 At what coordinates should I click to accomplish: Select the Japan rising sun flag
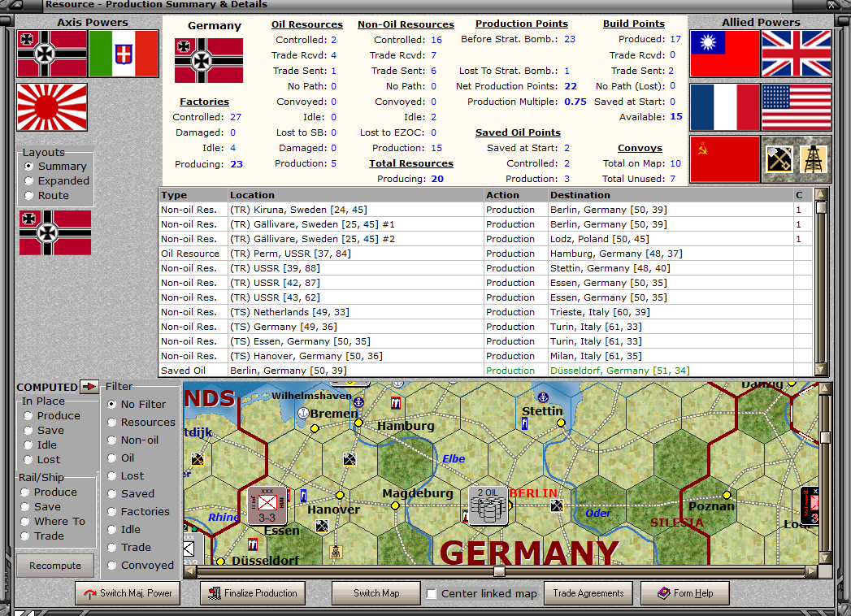click(x=52, y=107)
